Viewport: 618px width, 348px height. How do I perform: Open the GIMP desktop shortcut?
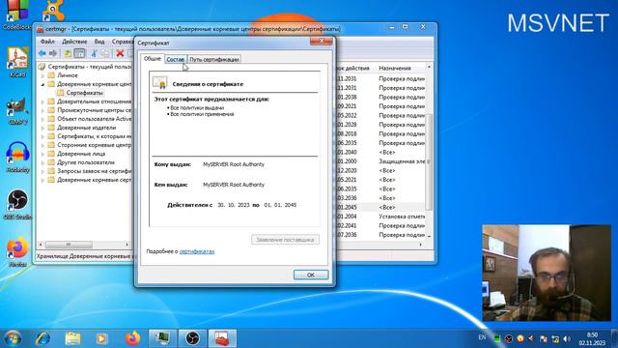tap(17, 110)
